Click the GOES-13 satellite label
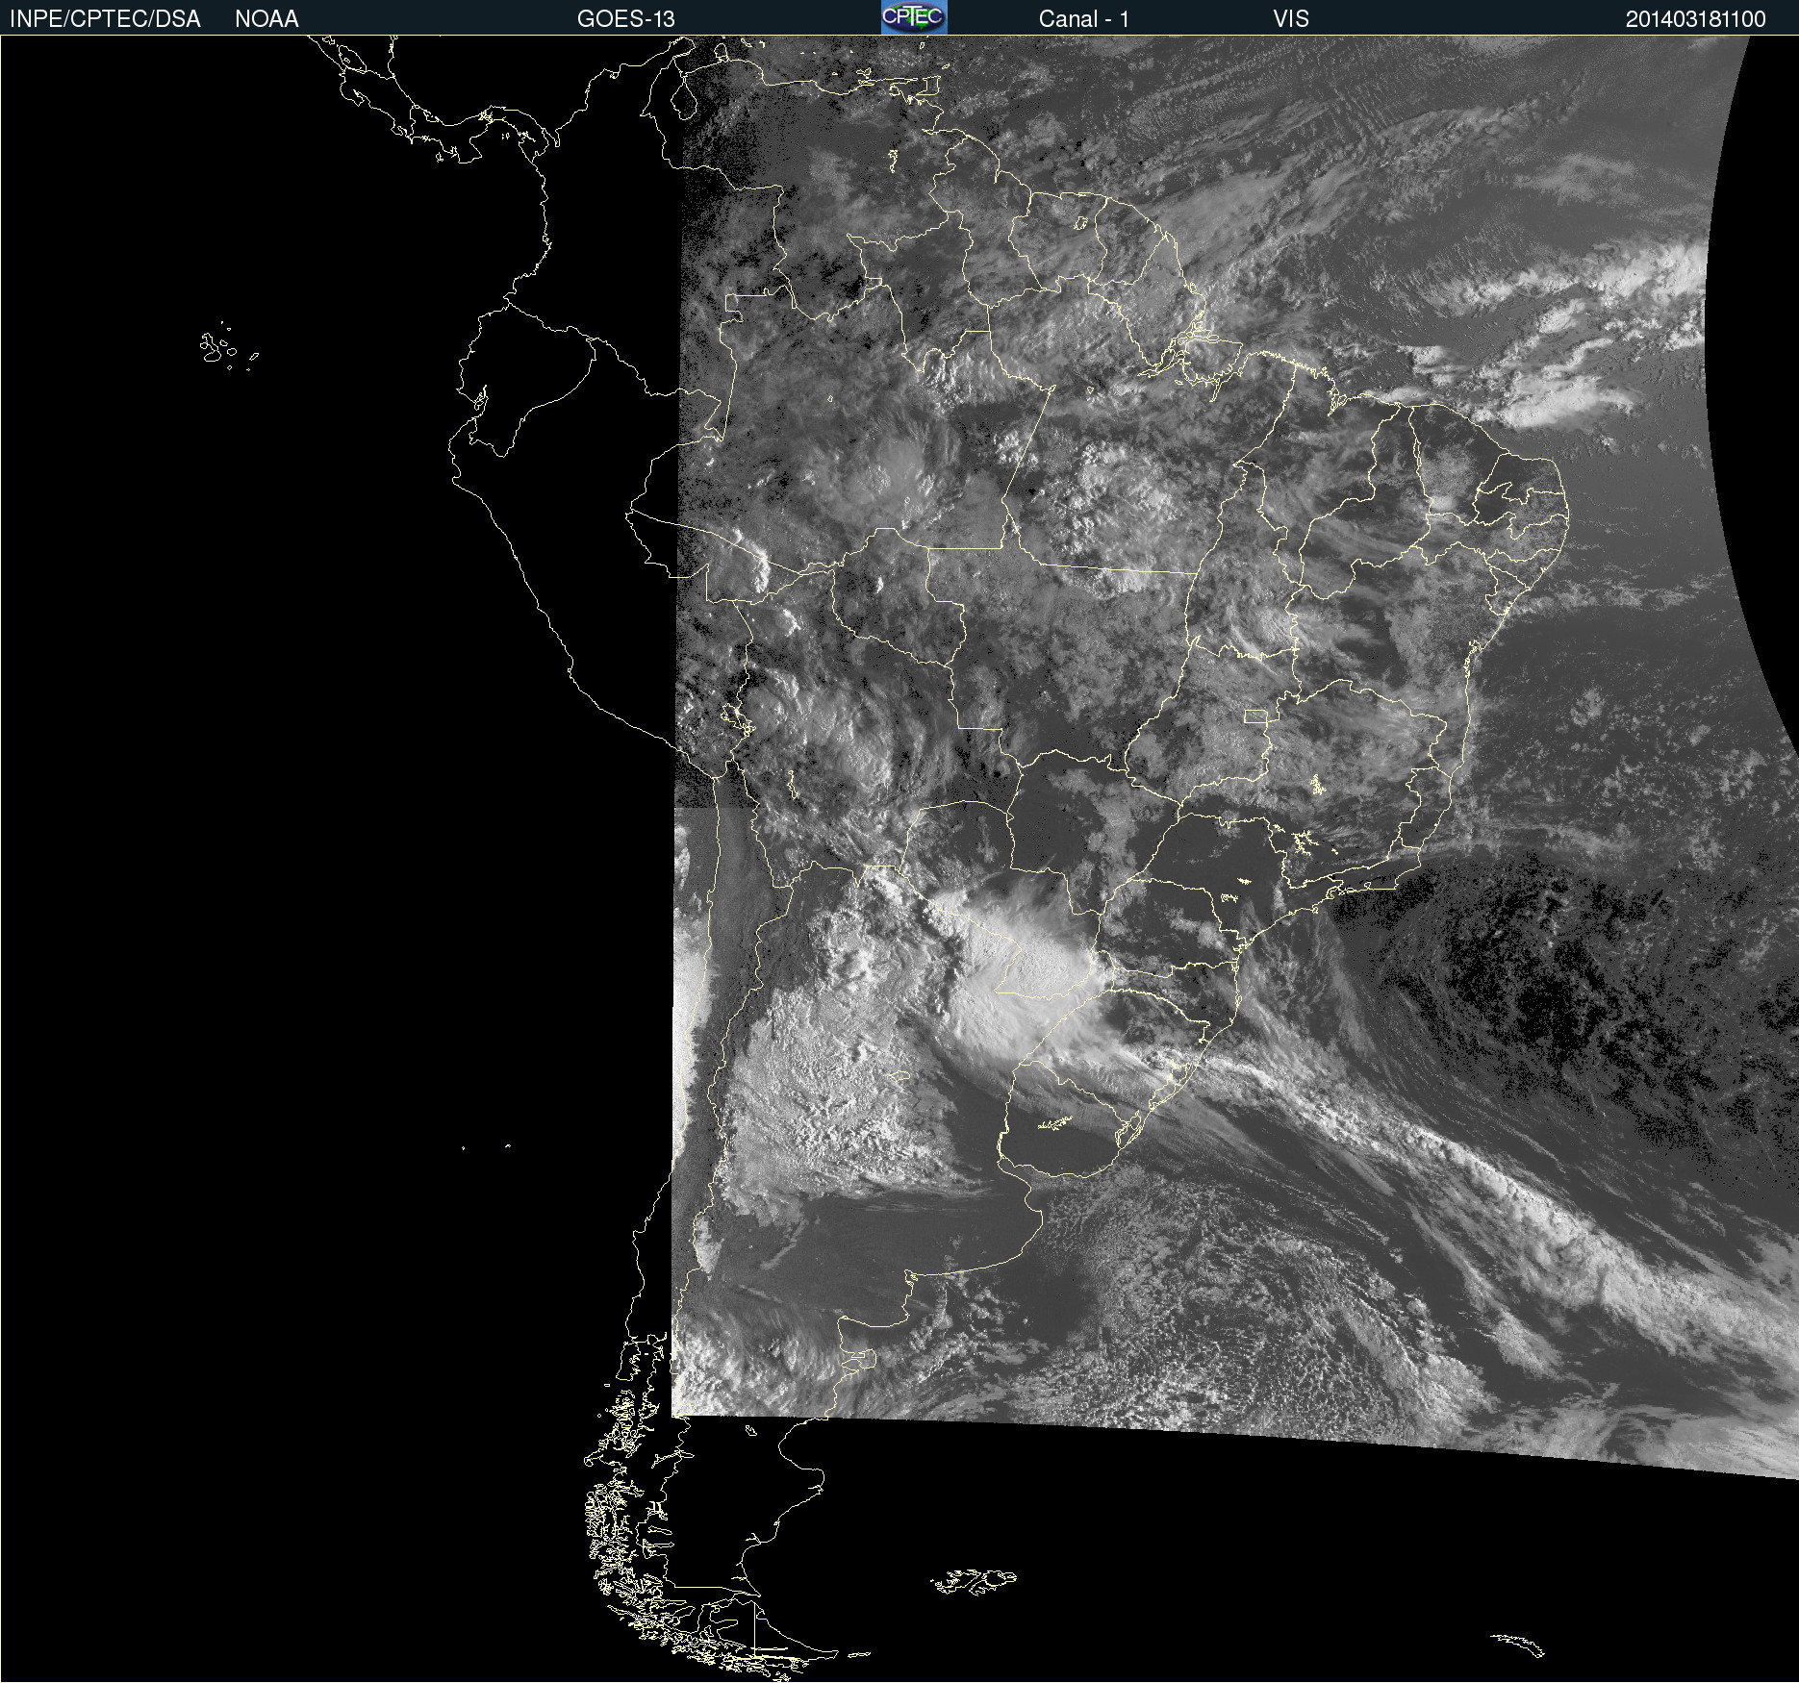1799x1683 pixels. pos(626,19)
